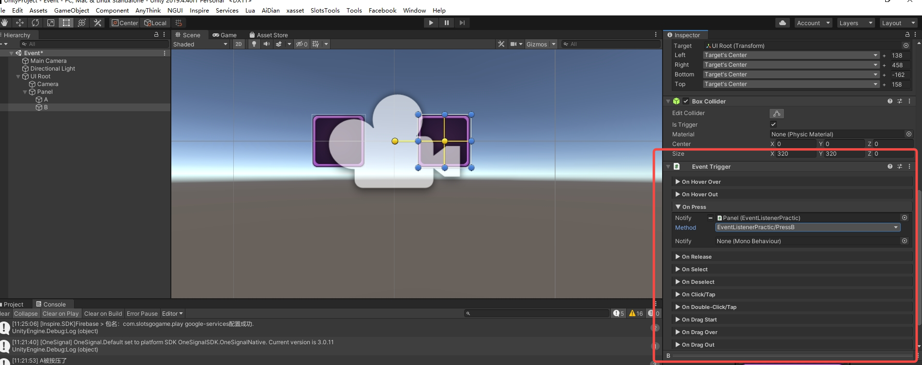Open Box Collider help icon

(x=890, y=101)
